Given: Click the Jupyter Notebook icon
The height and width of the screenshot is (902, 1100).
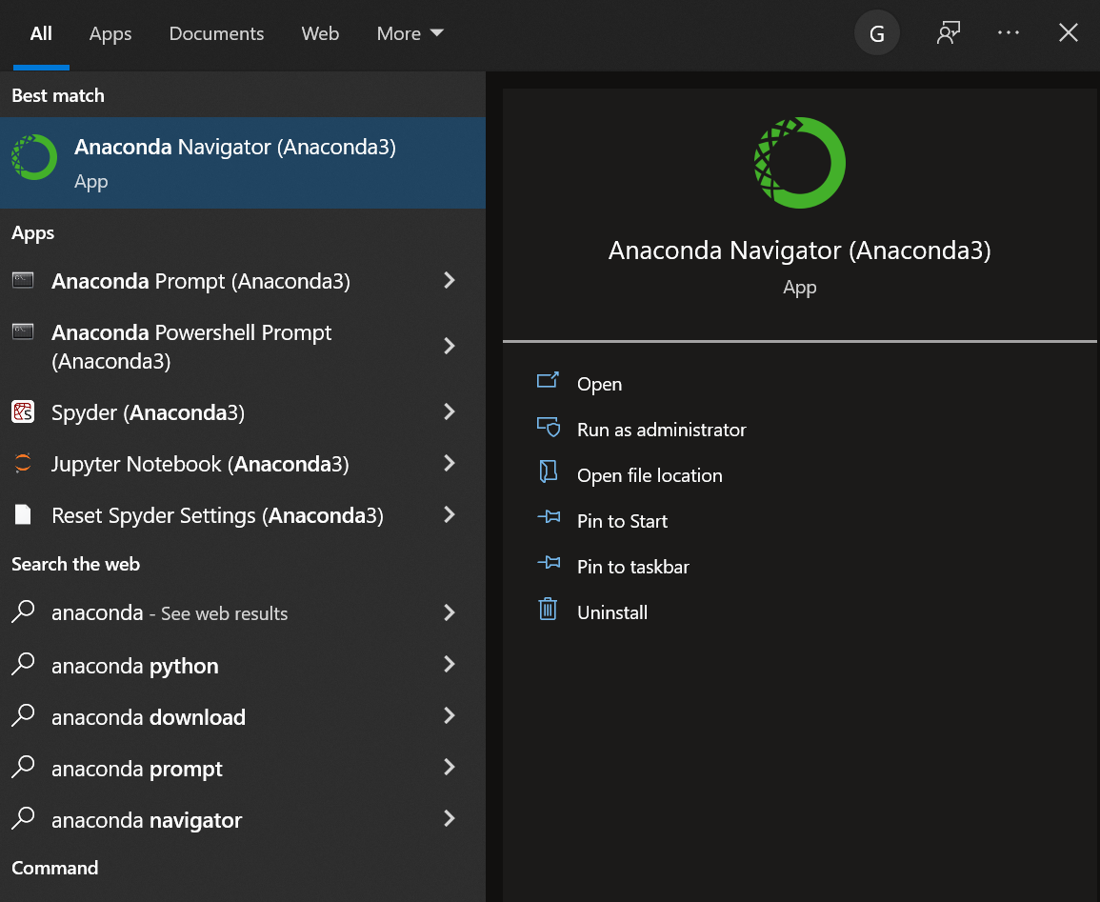Looking at the screenshot, I should tap(23, 463).
